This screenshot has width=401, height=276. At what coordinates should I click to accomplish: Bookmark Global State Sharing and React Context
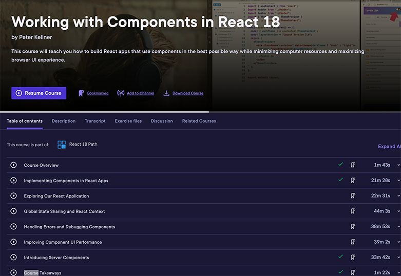(x=353, y=211)
